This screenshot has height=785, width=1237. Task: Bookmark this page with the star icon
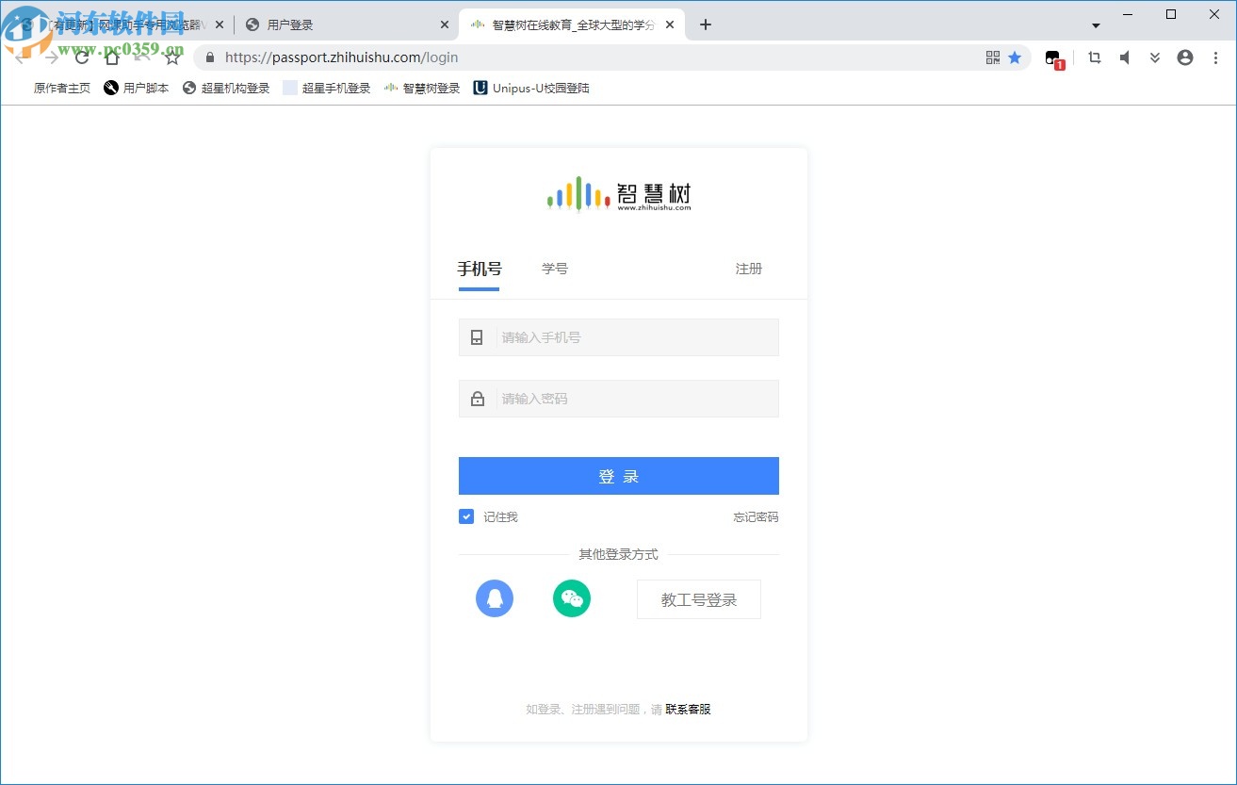(x=1015, y=57)
